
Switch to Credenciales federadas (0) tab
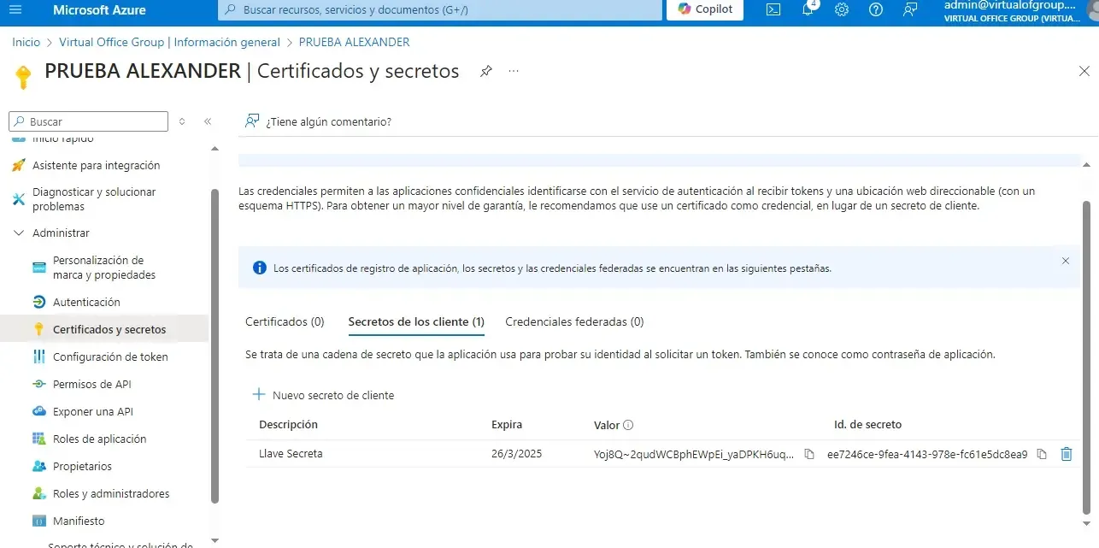coord(574,321)
